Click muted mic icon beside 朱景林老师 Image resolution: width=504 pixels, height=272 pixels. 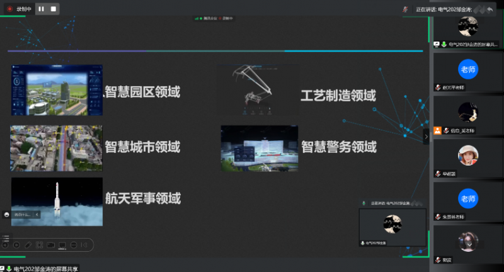tap(438, 217)
